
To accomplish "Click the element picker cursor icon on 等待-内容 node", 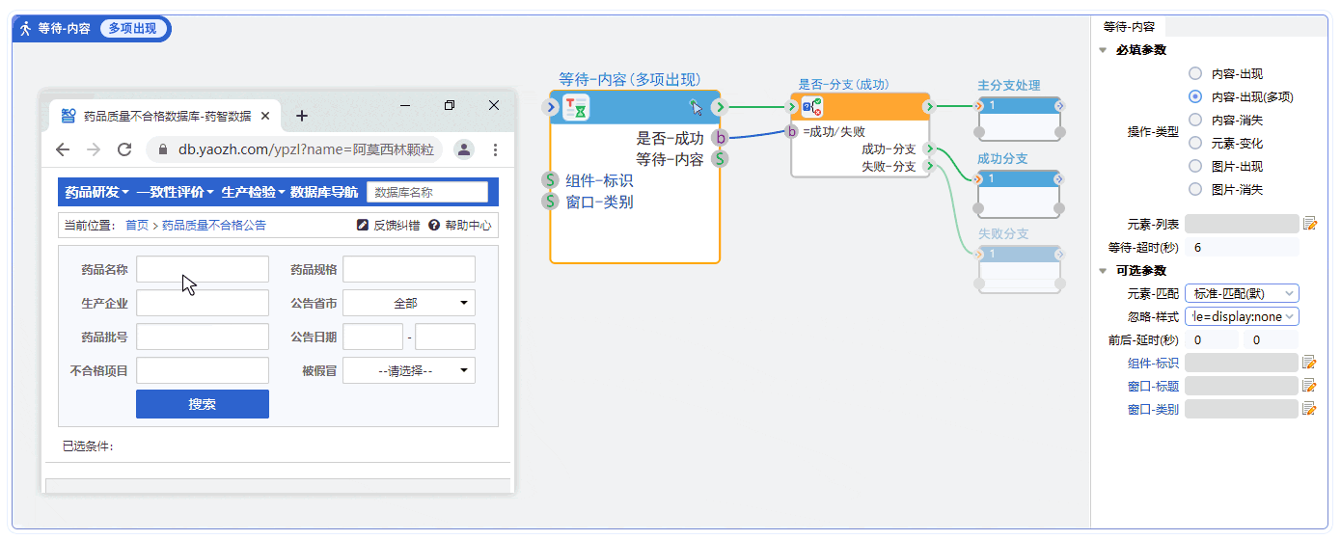I will (696, 107).
